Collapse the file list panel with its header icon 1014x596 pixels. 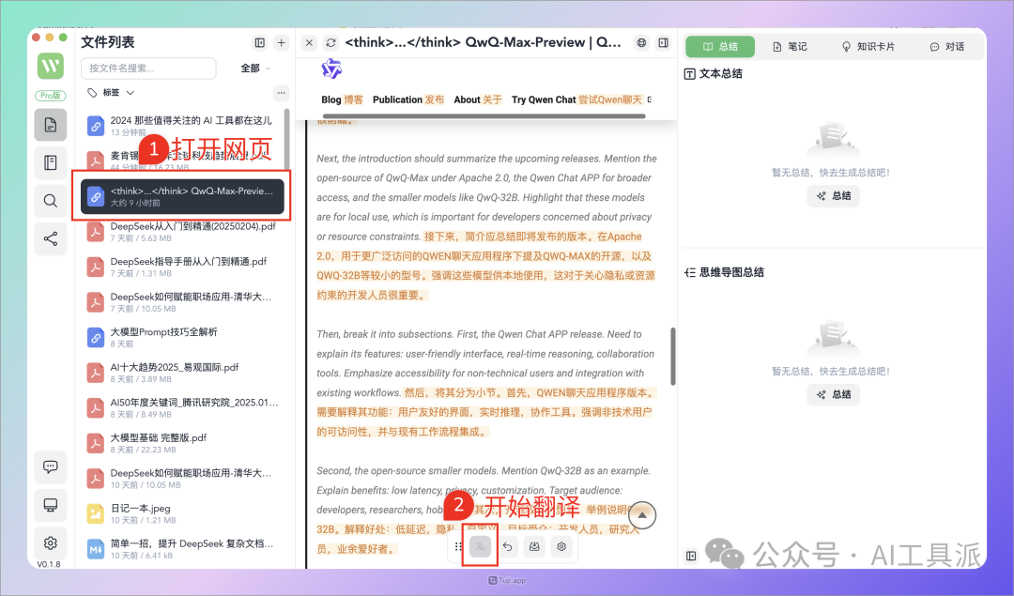[260, 42]
